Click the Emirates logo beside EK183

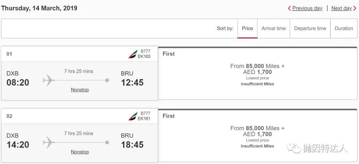(x=133, y=54)
